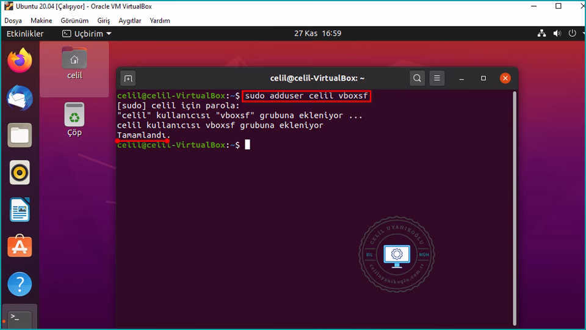Open the Makine menu
The width and height of the screenshot is (586, 330).
tap(41, 21)
